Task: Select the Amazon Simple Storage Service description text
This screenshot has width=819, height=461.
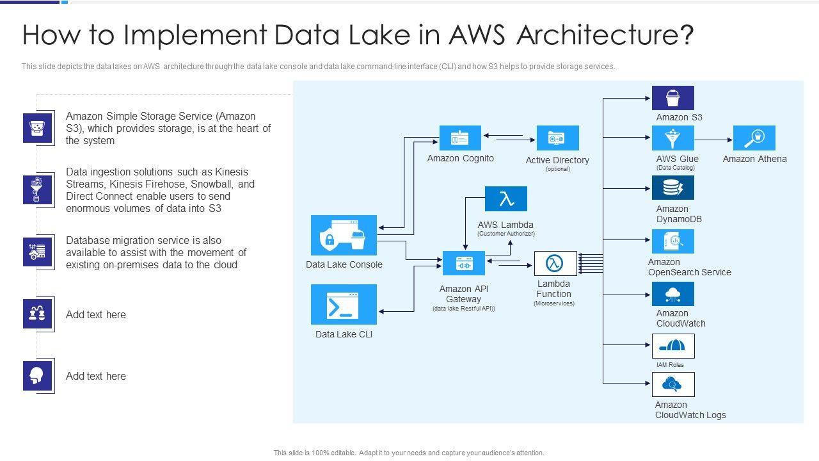Action: [x=168, y=128]
